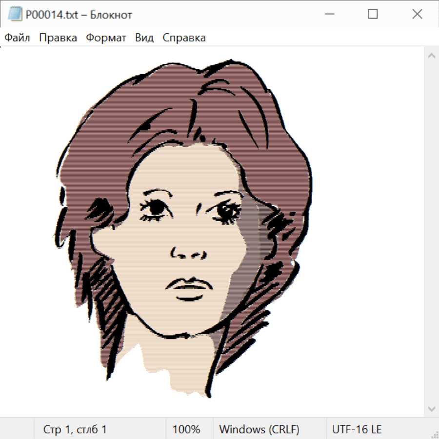
Task: Click the 'Стр 1, стлб 1' status field
Action: (x=75, y=429)
